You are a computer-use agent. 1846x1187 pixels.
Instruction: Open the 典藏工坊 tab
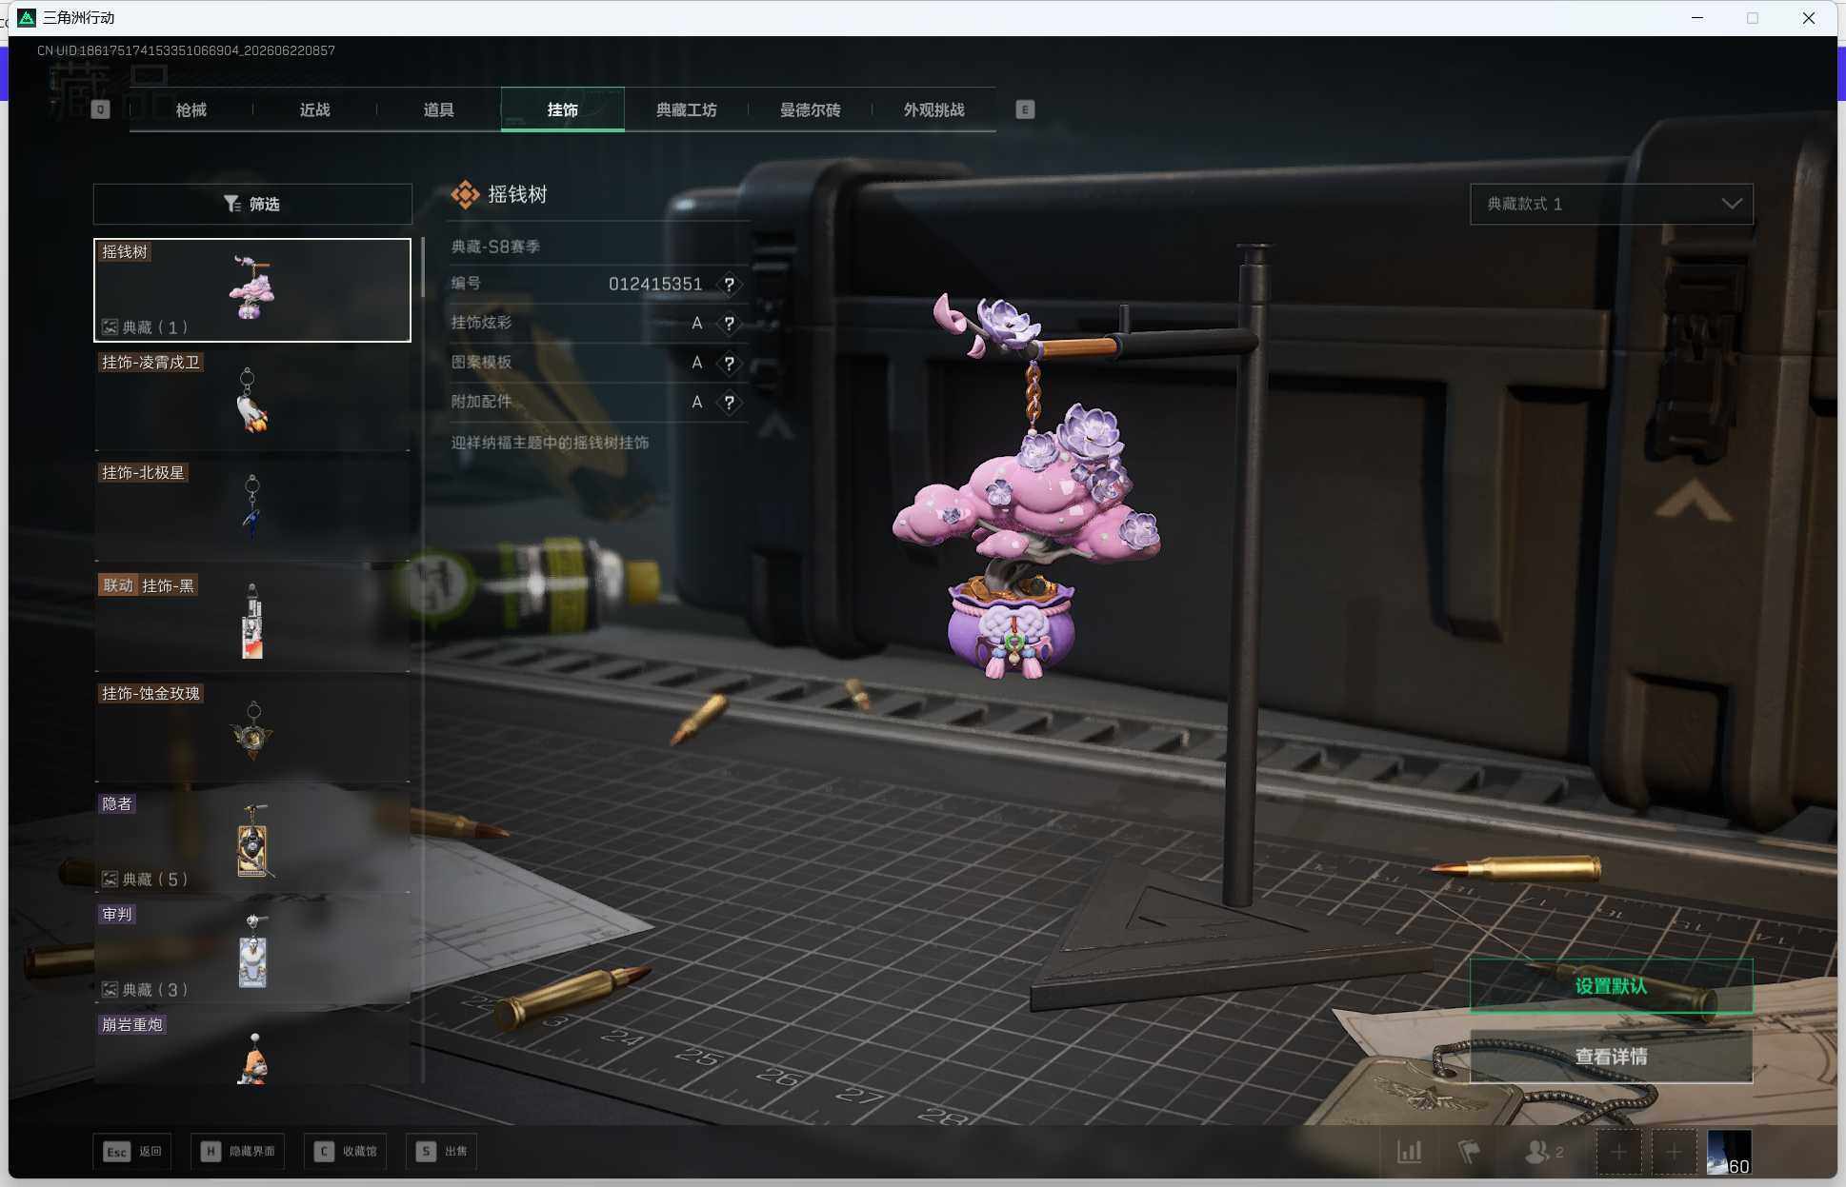pos(686,110)
